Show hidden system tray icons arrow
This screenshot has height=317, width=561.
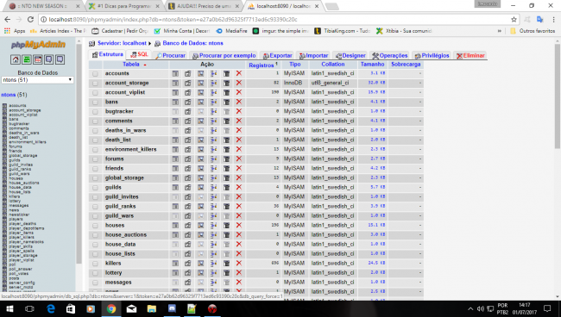(470, 308)
